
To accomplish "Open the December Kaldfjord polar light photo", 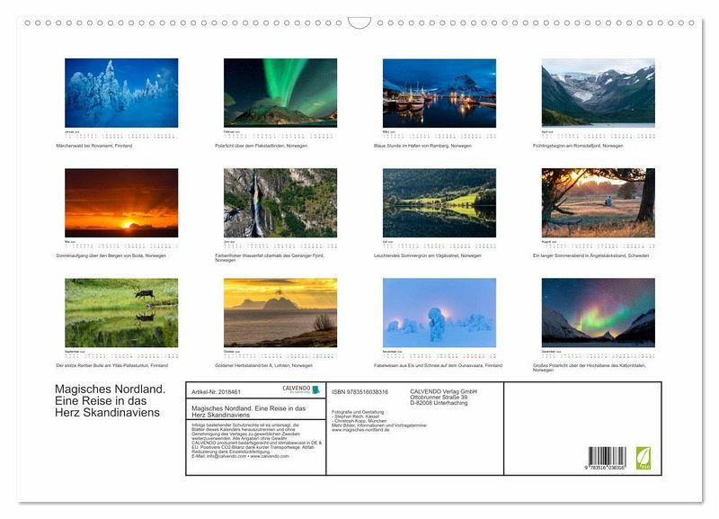I will pyautogui.click(x=598, y=312).
